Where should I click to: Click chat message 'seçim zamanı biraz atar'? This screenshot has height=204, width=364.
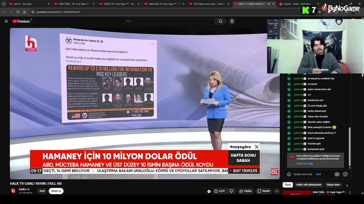pyautogui.click(x=319, y=89)
